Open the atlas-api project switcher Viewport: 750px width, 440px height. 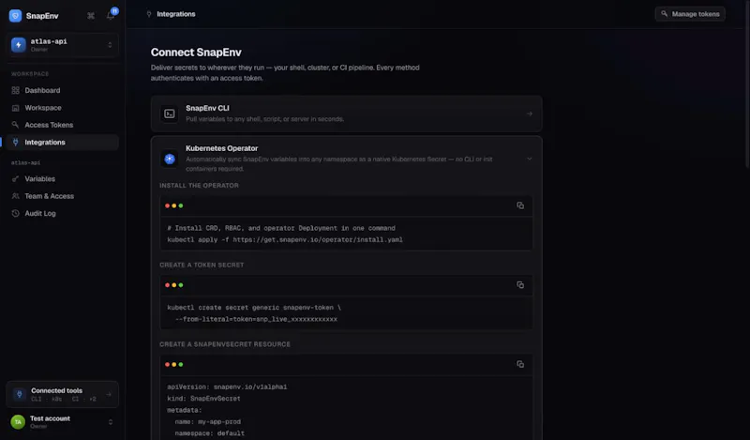pos(62,45)
